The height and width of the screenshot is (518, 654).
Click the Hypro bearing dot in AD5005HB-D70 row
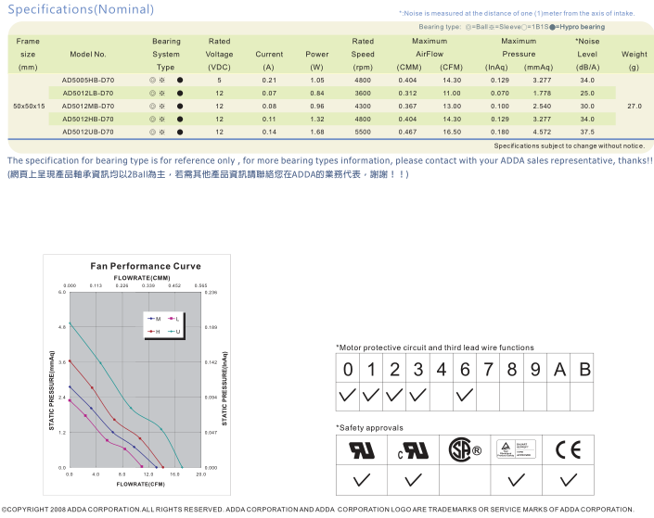[x=180, y=80]
